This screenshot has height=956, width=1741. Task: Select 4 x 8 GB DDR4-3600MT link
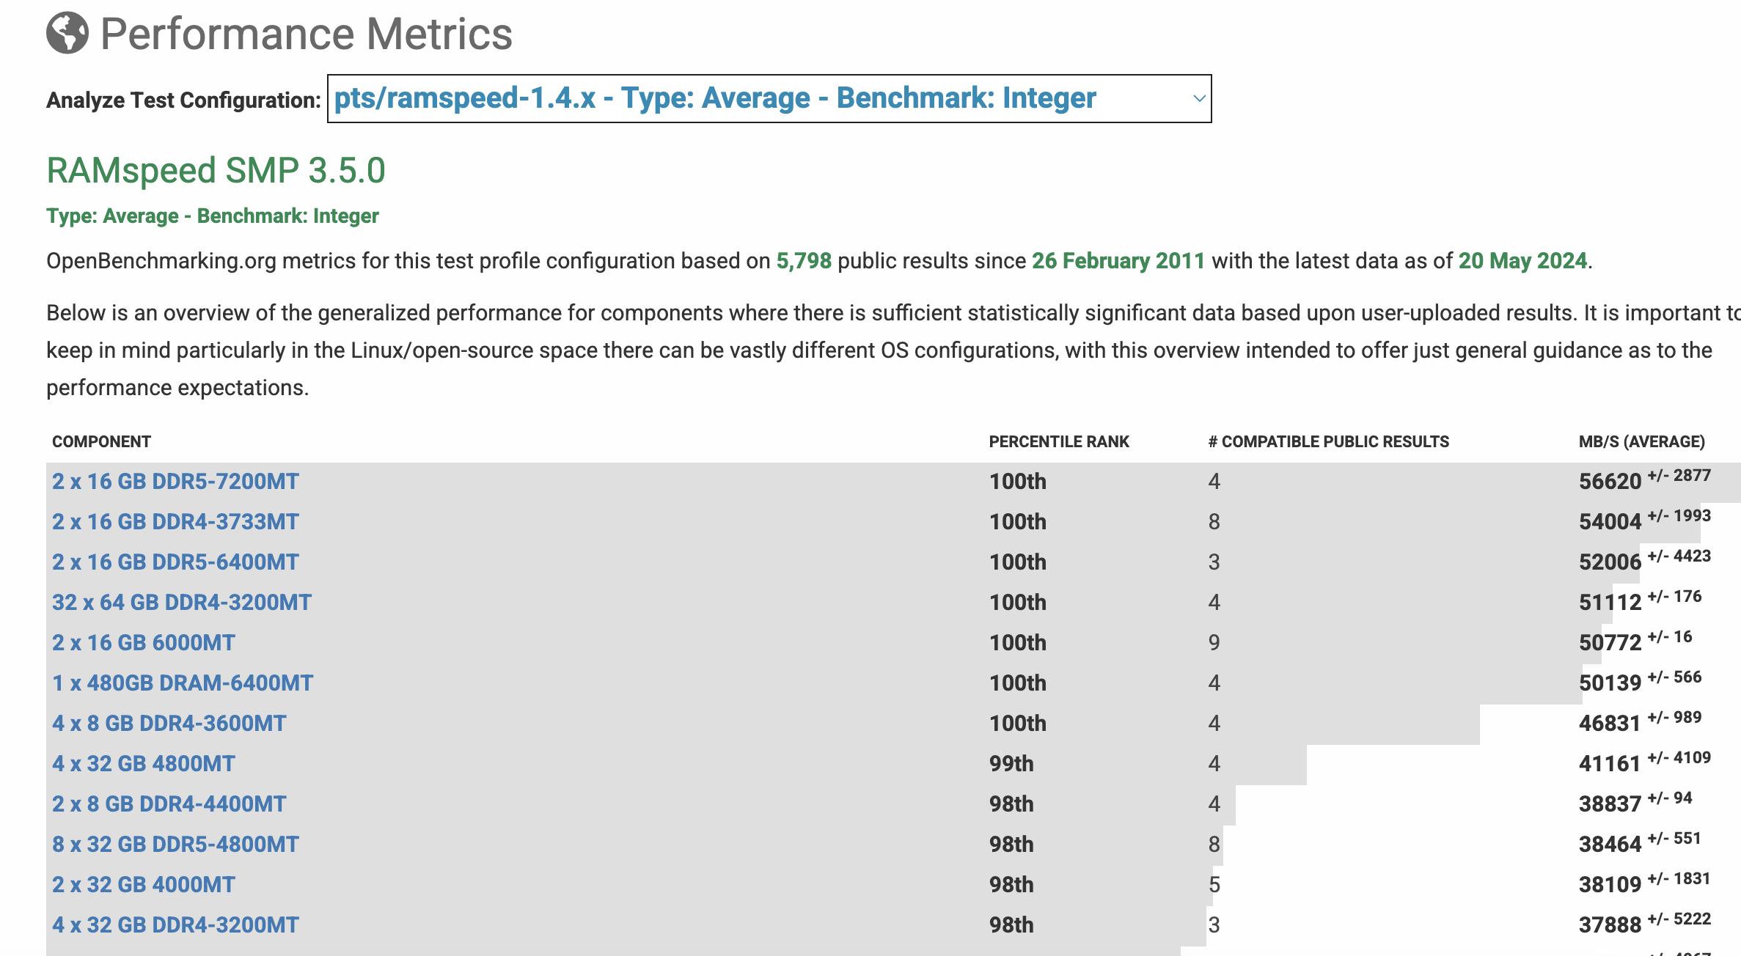(x=169, y=724)
